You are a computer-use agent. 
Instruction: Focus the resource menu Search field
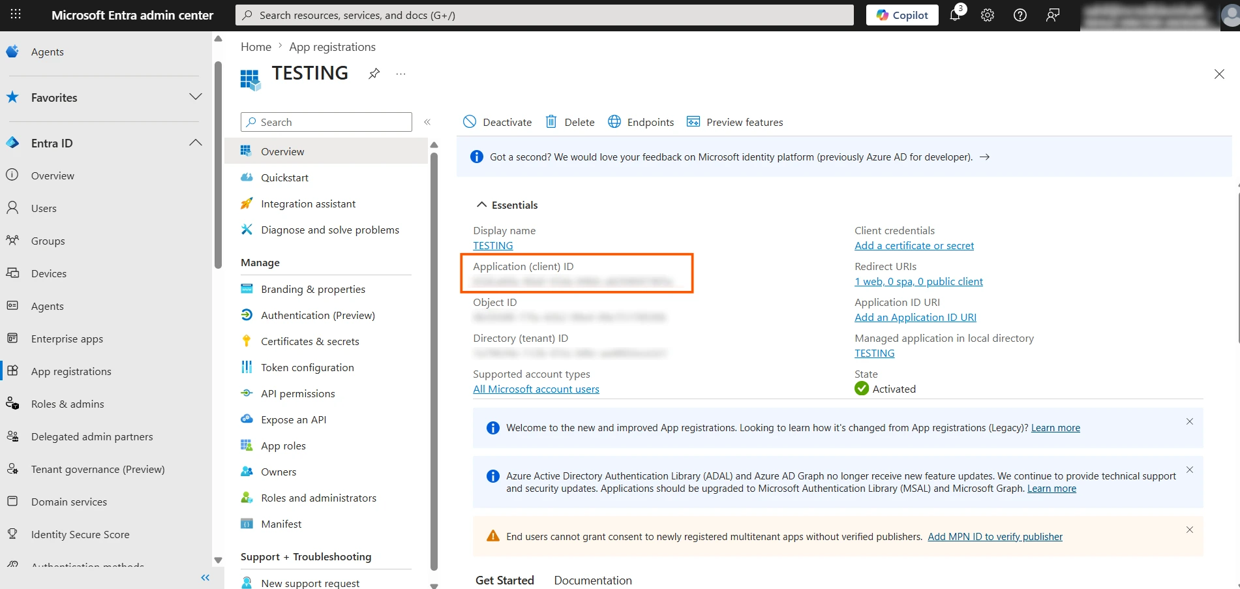(x=326, y=122)
